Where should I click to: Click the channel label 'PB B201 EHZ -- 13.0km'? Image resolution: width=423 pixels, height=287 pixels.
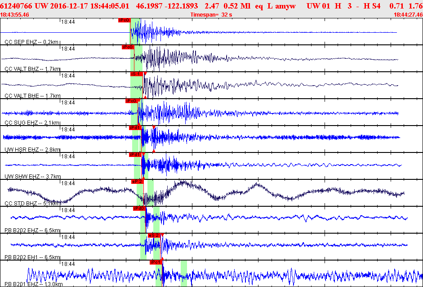[33, 284]
